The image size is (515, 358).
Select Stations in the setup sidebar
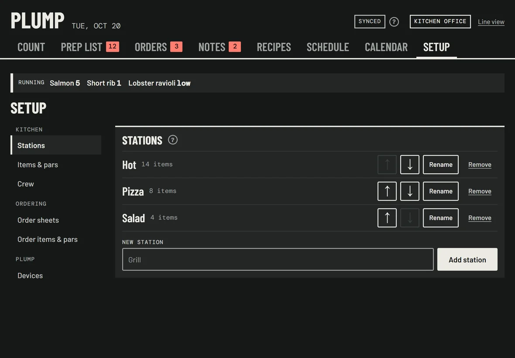click(x=56, y=145)
